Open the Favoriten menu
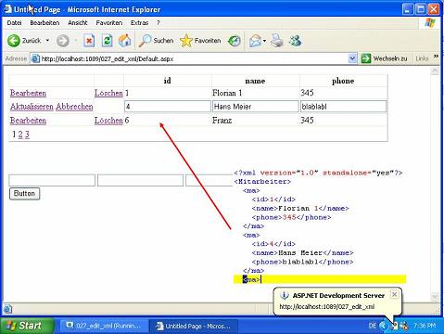This screenshot has height=334, width=444. [x=109, y=23]
